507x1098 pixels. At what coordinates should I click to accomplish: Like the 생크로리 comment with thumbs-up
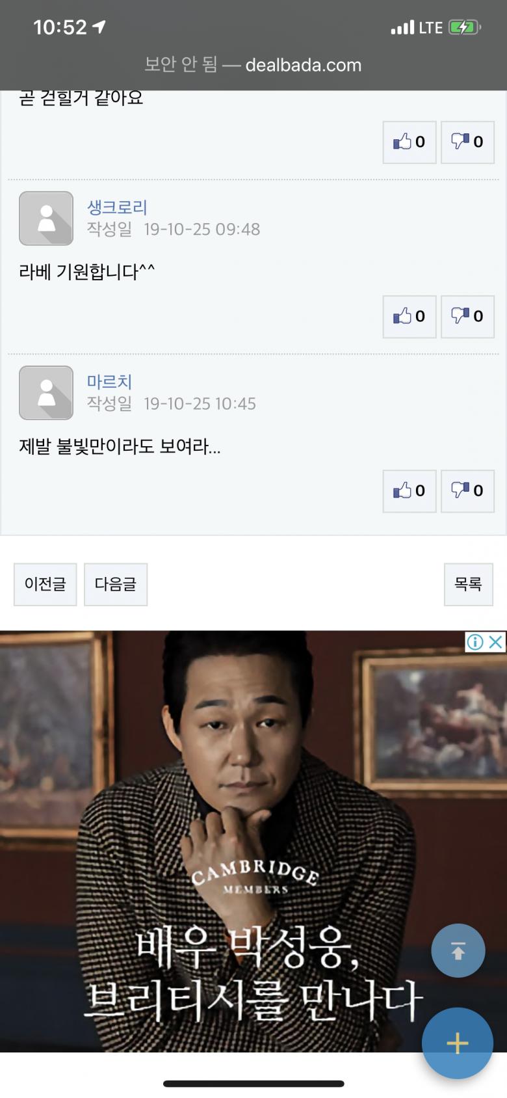[409, 316]
